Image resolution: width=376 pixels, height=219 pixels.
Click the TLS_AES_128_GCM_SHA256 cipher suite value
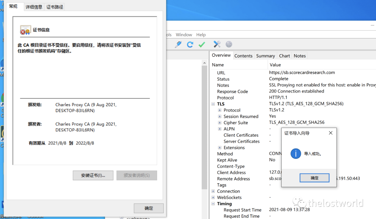297,122
